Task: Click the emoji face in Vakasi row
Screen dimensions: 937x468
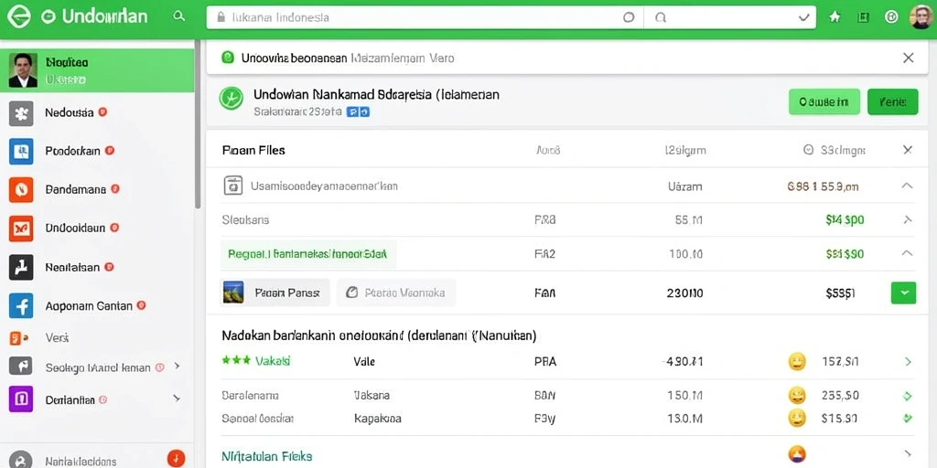Action: click(797, 361)
